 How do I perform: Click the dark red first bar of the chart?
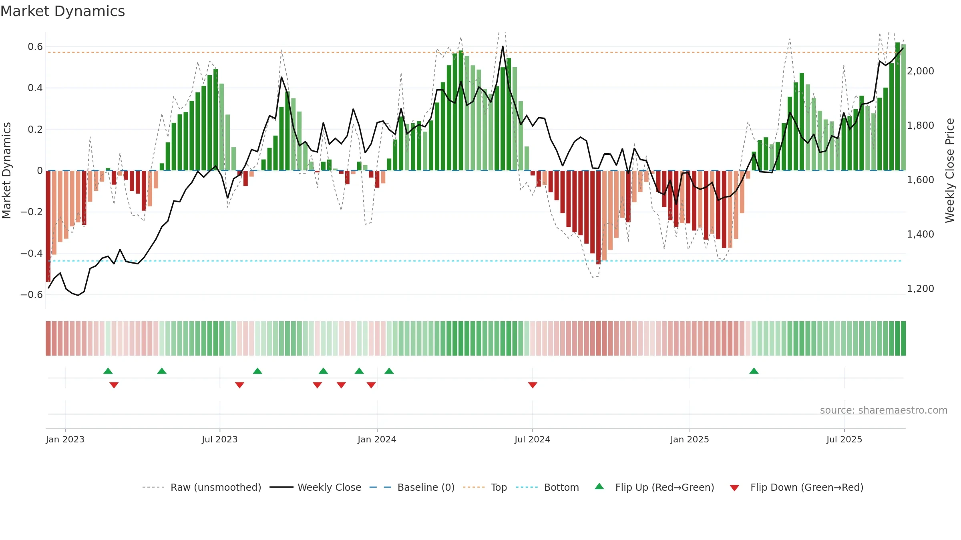click(x=48, y=226)
